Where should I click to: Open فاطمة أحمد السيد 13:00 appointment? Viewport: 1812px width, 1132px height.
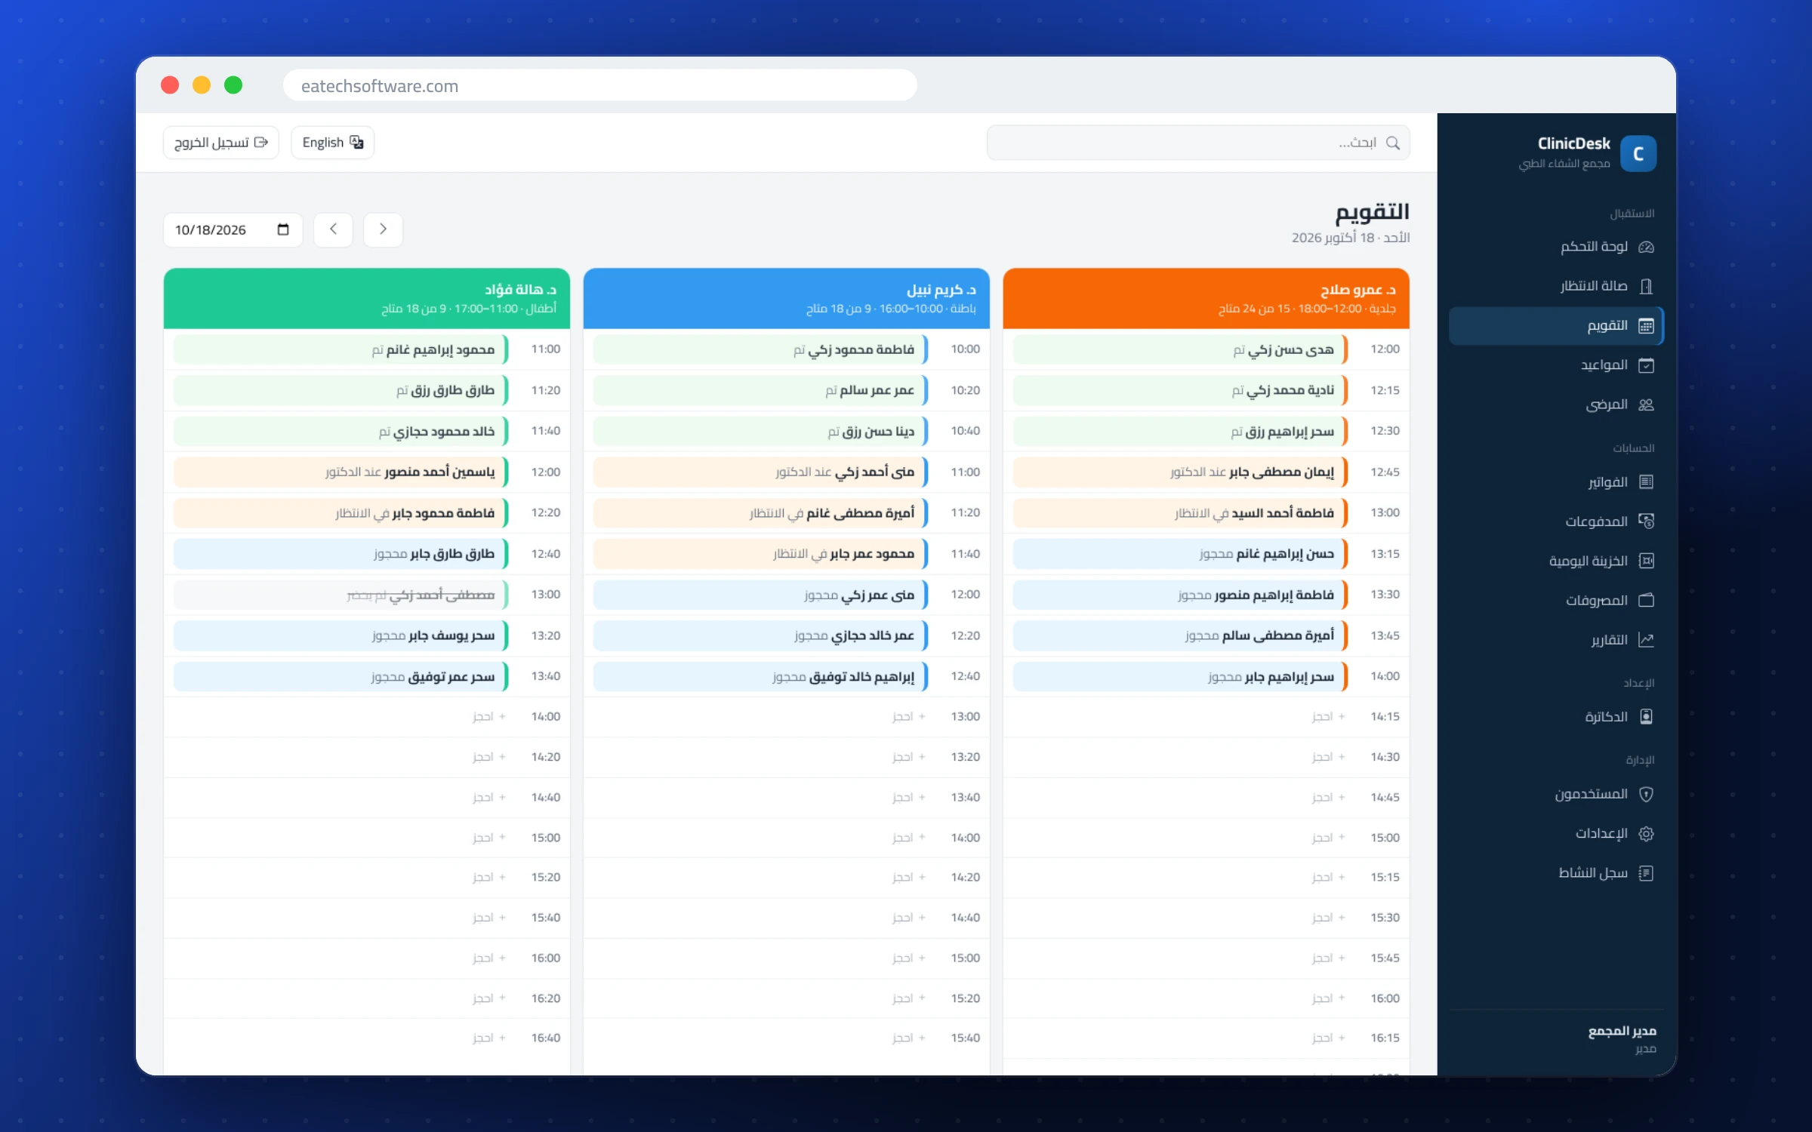[x=1180, y=512]
